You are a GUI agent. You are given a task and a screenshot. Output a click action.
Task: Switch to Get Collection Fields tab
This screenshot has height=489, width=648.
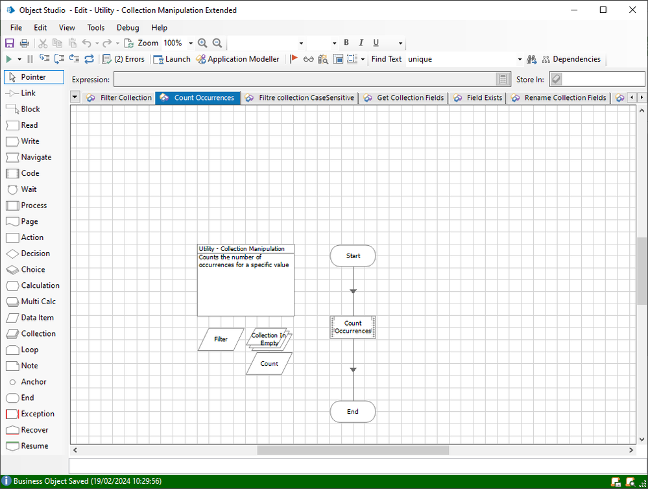(405, 97)
